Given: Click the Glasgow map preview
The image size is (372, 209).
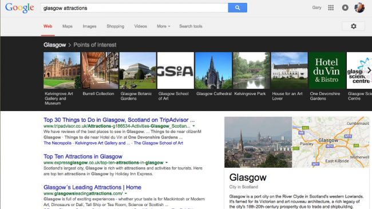Looking at the screenshot, I should tap(331, 142).
